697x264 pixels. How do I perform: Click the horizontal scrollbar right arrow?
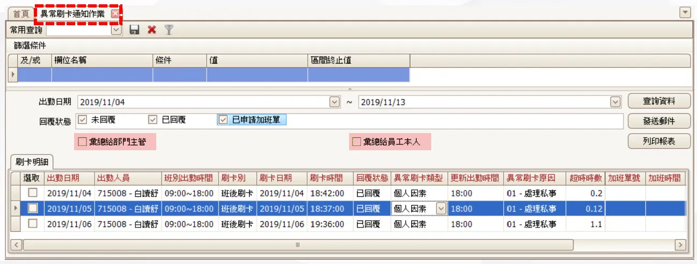680,245
